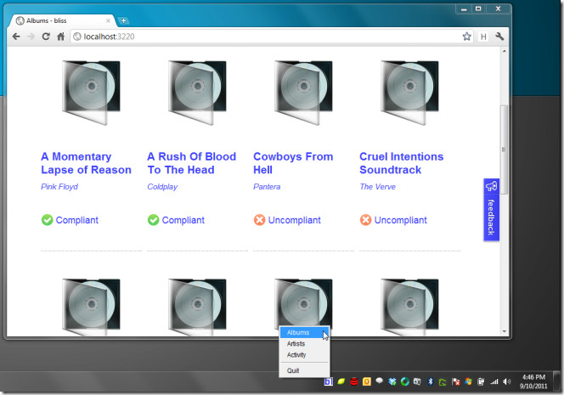Open the Chrome wrench menu
This screenshot has height=395, width=564.
(x=499, y=37)
